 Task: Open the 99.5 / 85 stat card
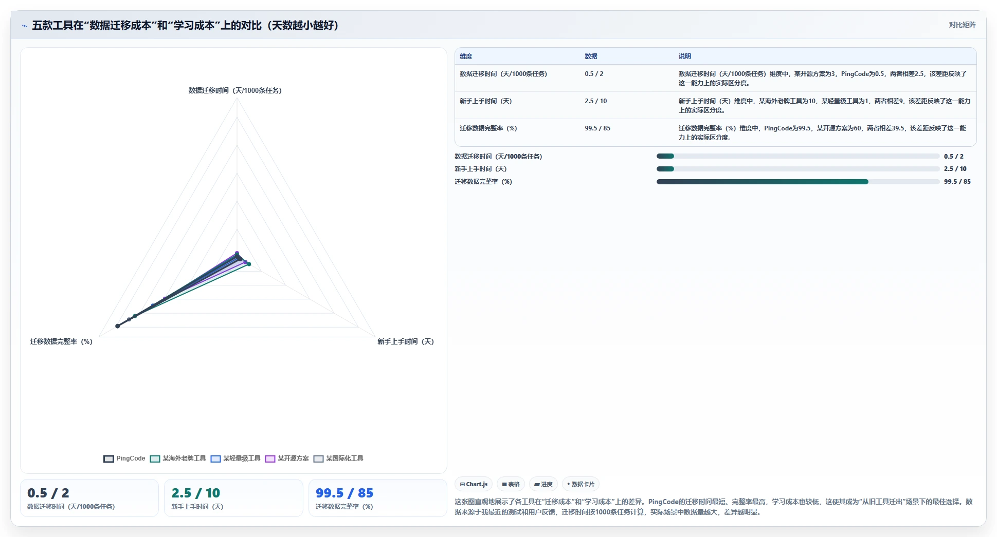pos(377,498)
